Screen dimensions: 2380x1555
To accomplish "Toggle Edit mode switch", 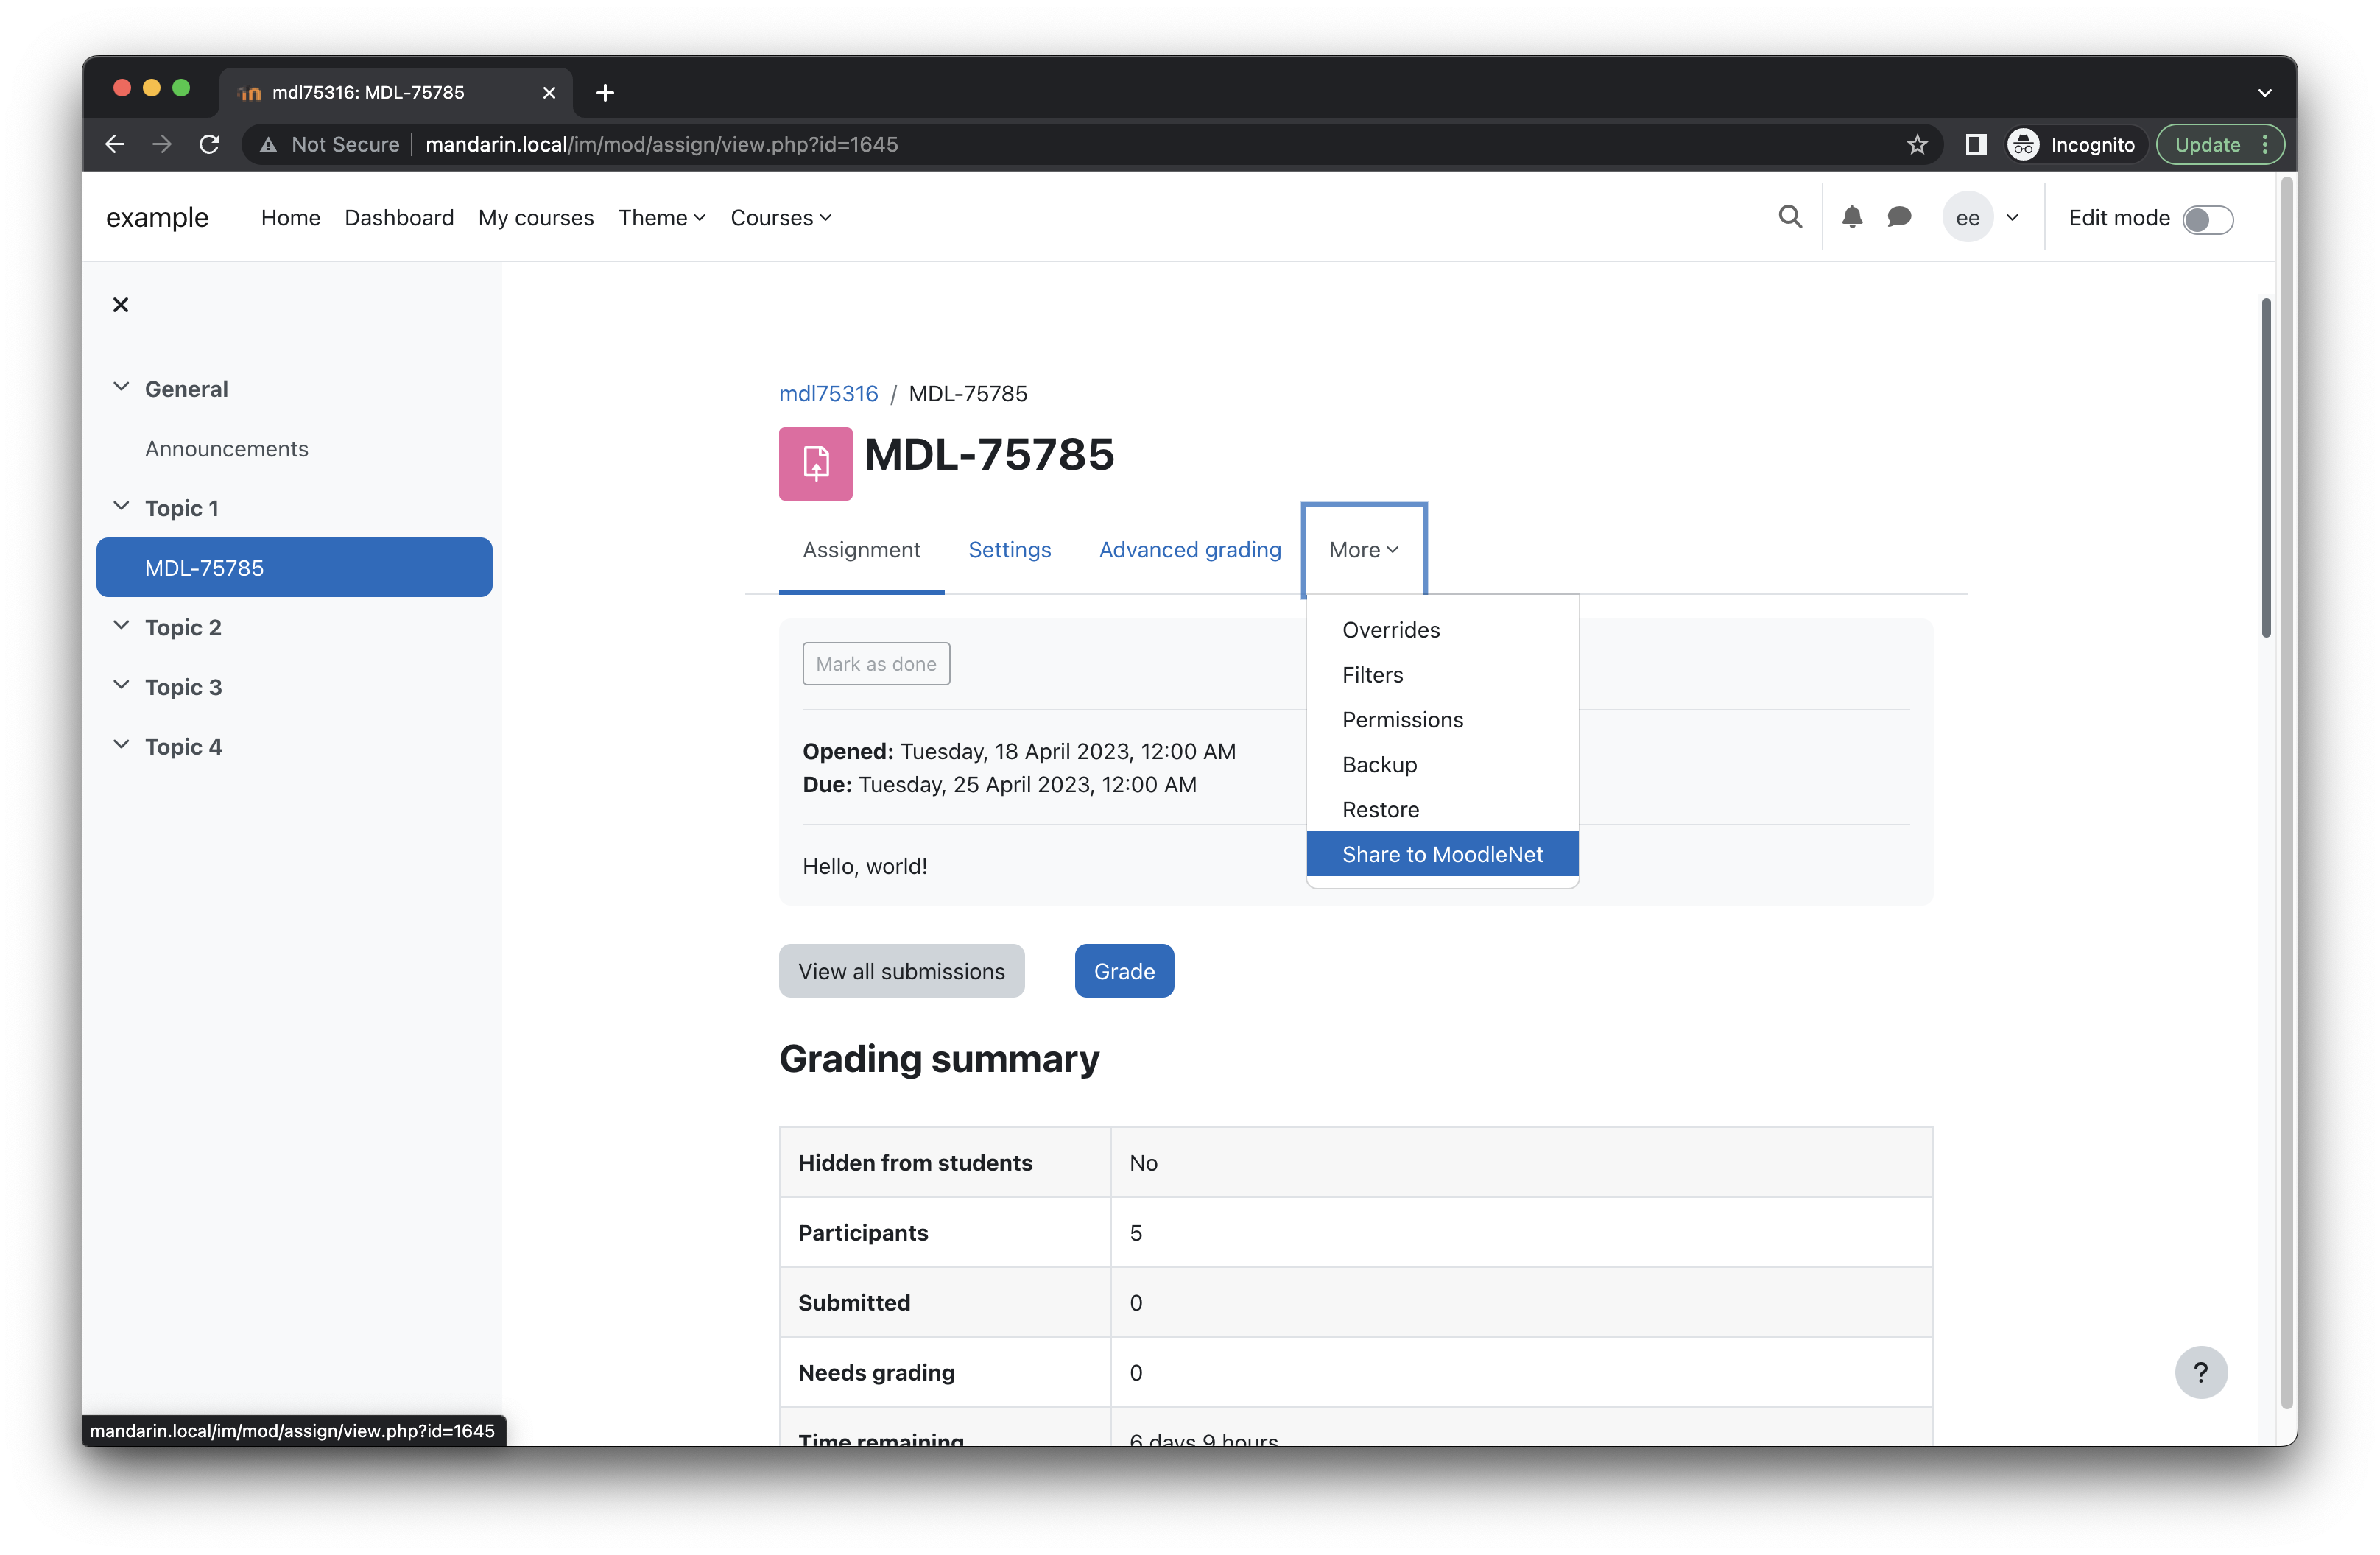I will coord(2207,219).
